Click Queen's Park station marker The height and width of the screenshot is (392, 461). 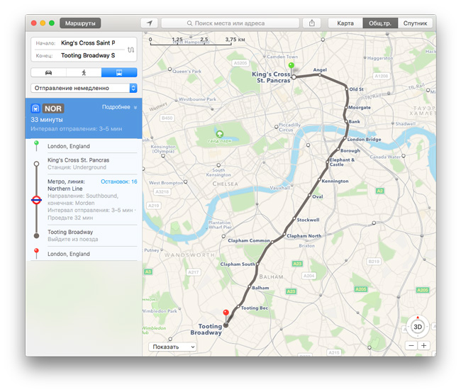(170, 69)
